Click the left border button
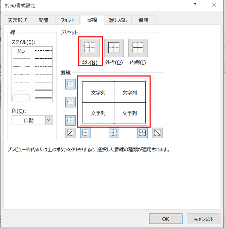The width and height of the screenshot is (225, 229). (x=85, y=133)
